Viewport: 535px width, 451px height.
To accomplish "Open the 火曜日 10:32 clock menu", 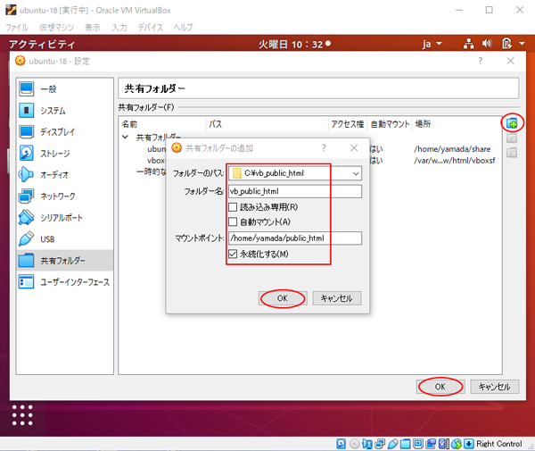I will (x=294, y=44).
